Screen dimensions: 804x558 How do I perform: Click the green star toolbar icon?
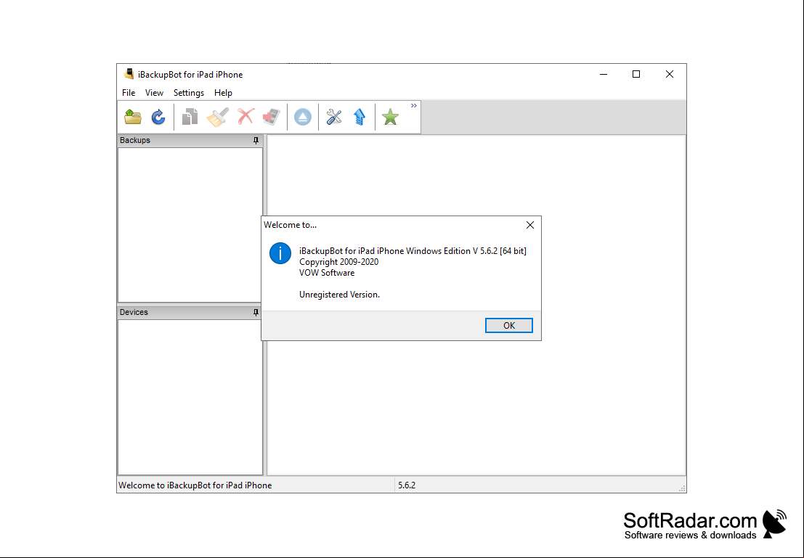coord(390,117)
